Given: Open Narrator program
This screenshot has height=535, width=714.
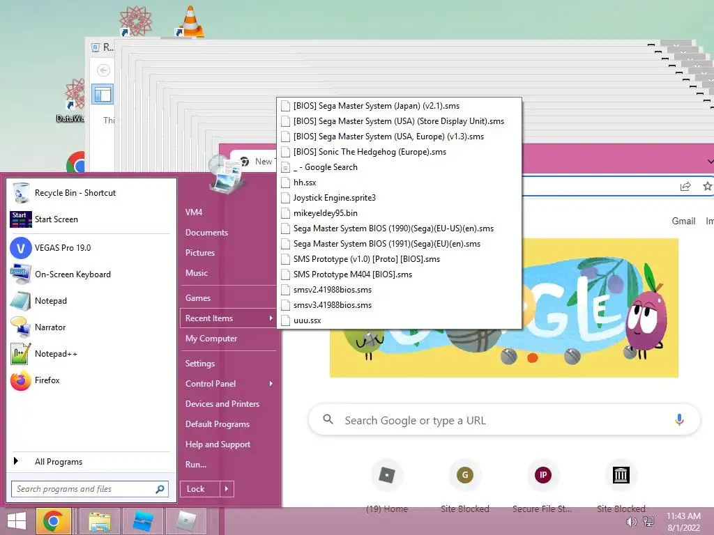Looking at the screenshot, I should pos(90,327).
